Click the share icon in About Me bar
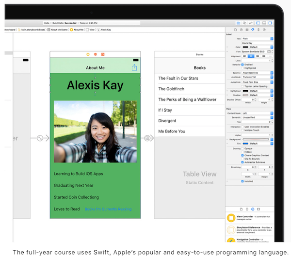The width and height of the screenshot is (291, 259). tap(134, 68)
